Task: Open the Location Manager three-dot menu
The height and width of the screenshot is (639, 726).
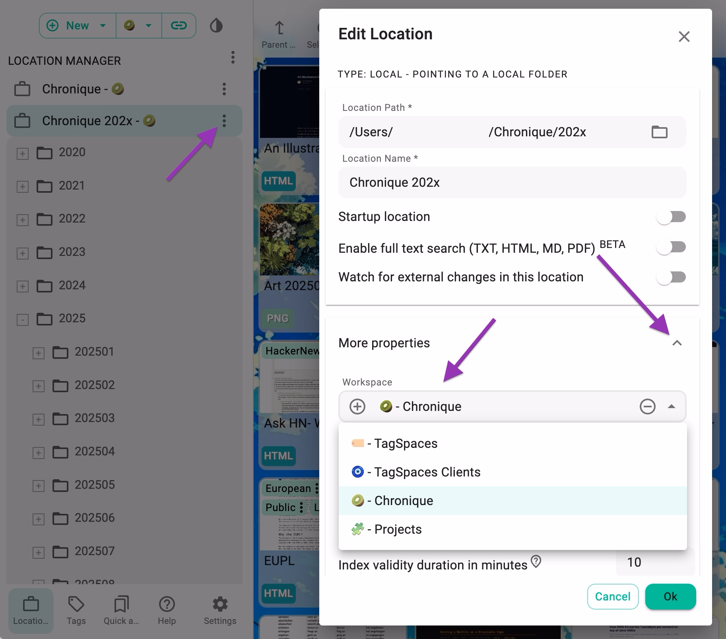Action: pyautogui.click(x=232, y=58)
